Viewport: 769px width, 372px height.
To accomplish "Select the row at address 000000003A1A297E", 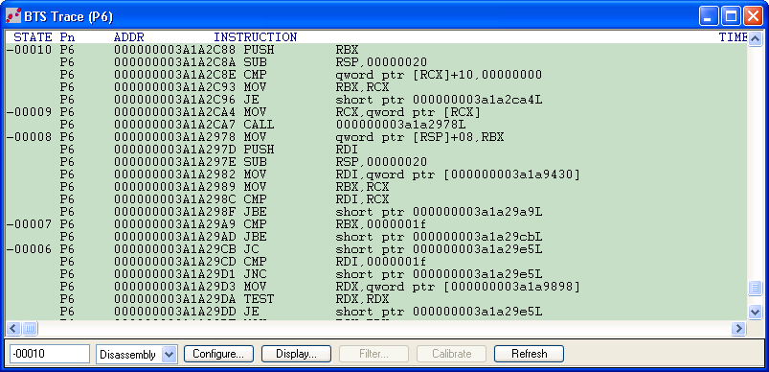I will pyautogui.click(x=376, y=162).
